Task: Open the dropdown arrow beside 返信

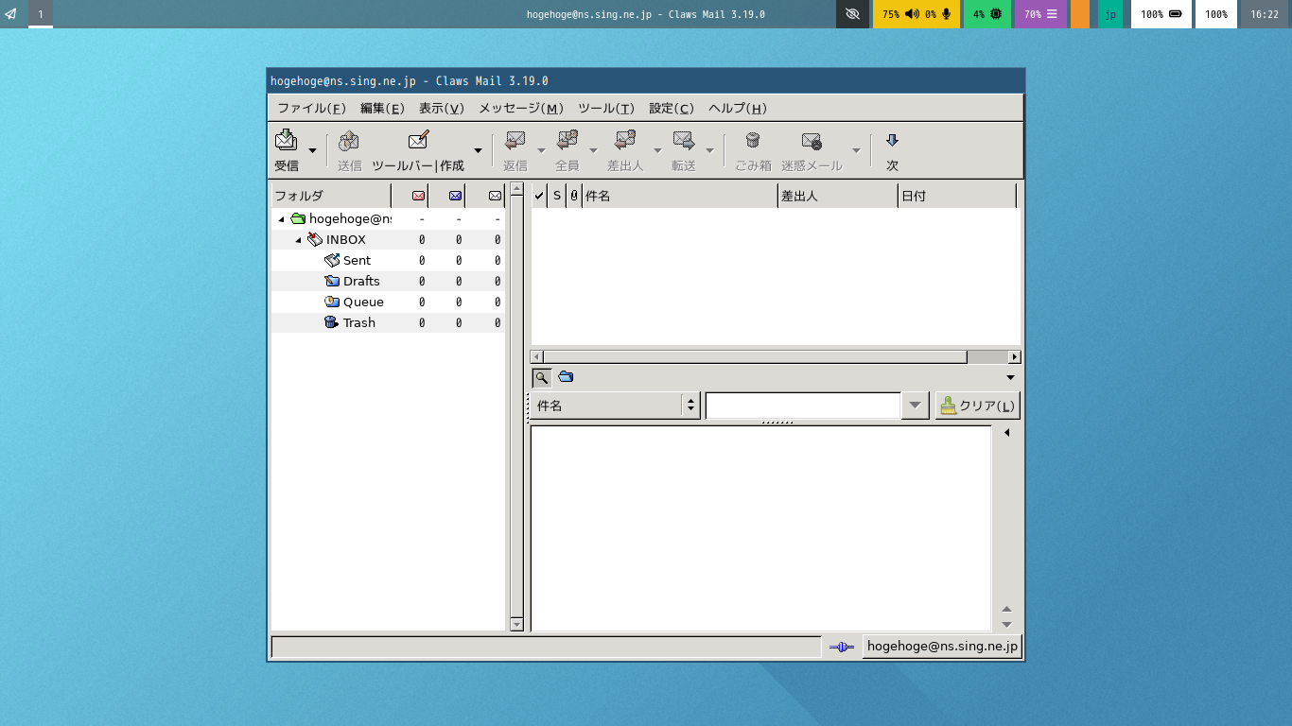Action: 542,151
